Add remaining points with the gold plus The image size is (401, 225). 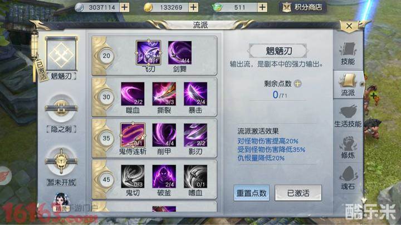[297, 83]
